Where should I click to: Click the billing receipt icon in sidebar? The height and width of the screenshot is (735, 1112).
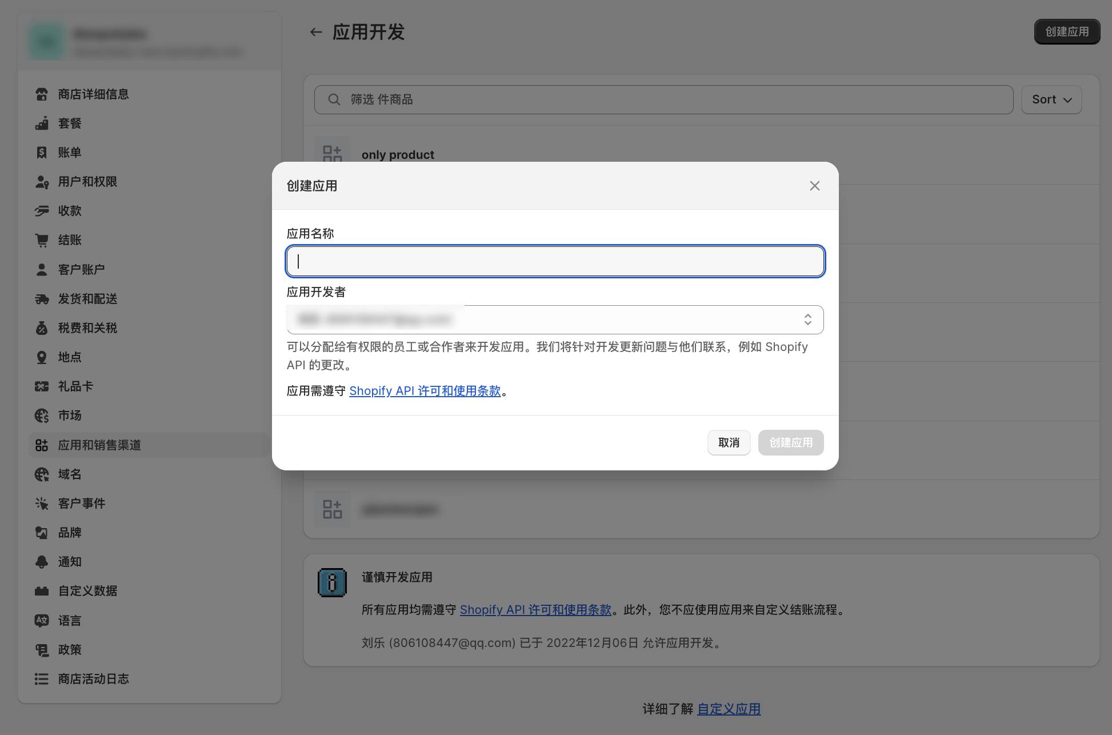pos(42,153)
